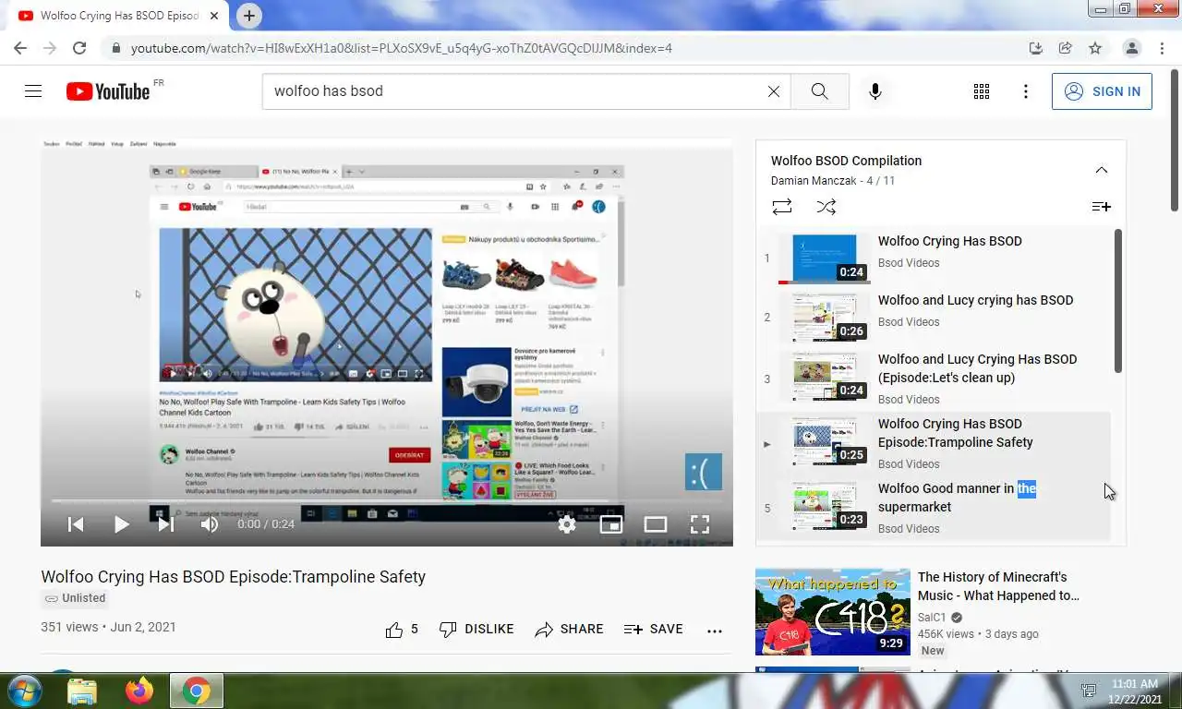Reload the page
The image size is (1182, 709).
pyautogui.click(x=79, y=48)
